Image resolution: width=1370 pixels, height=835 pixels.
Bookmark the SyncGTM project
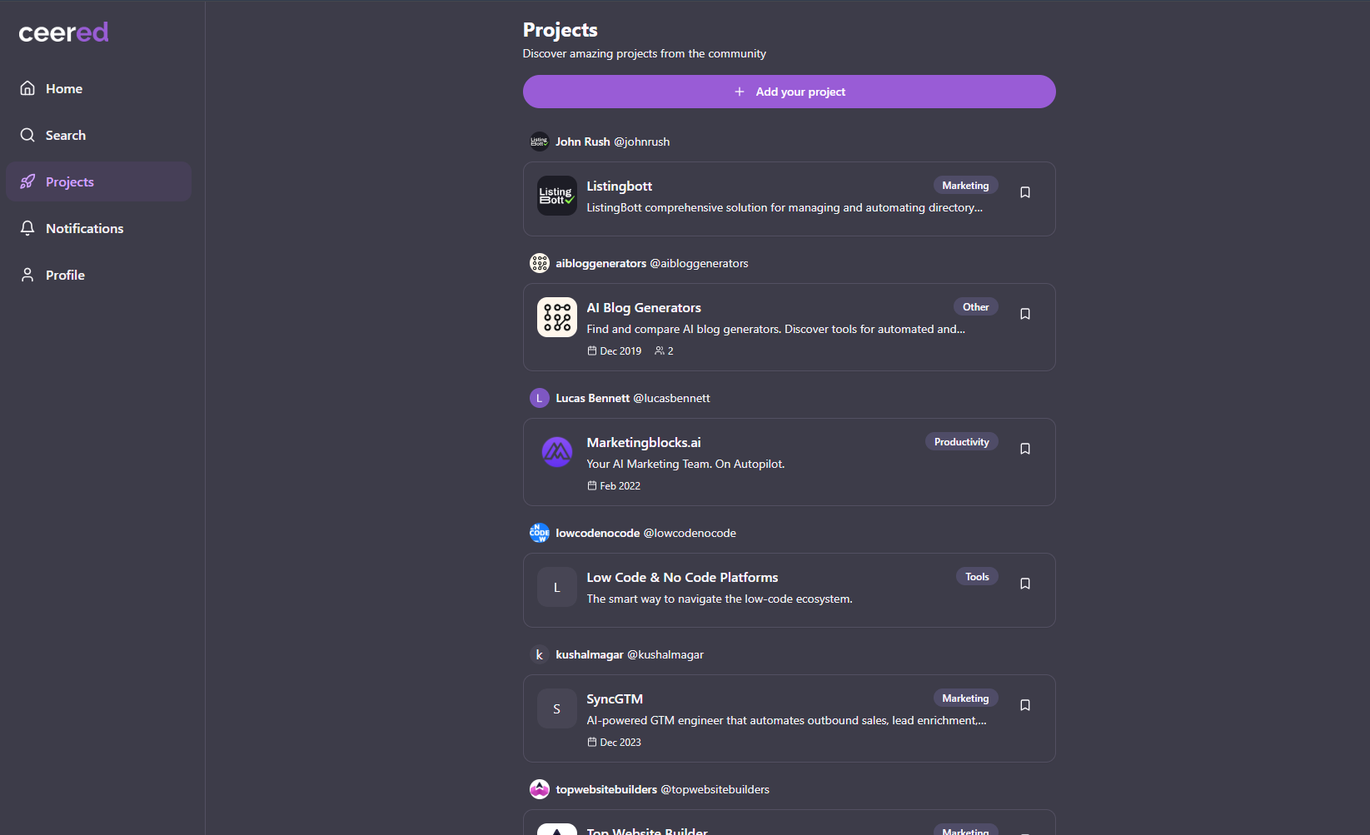[1024, 704]
